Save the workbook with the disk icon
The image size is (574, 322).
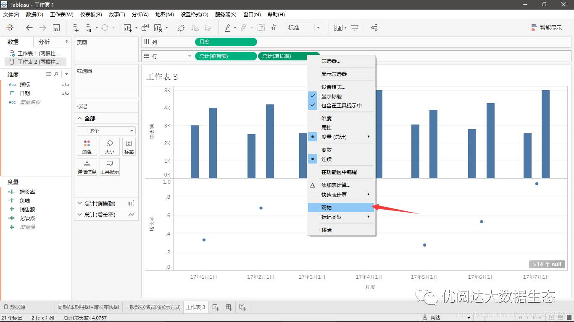56,28
